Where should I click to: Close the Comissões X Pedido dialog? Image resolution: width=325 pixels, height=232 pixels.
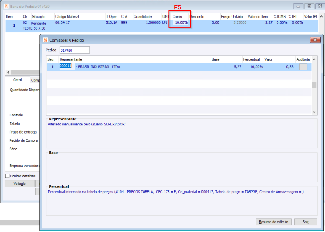[x=315, y=39]
